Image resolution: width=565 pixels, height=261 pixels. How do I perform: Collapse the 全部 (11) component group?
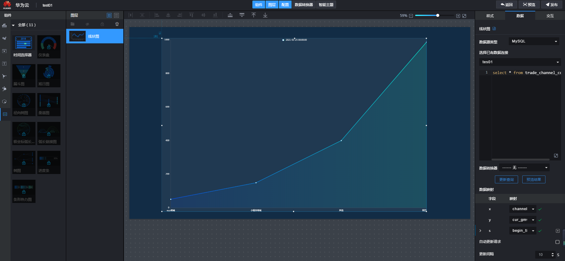point(13,25)
